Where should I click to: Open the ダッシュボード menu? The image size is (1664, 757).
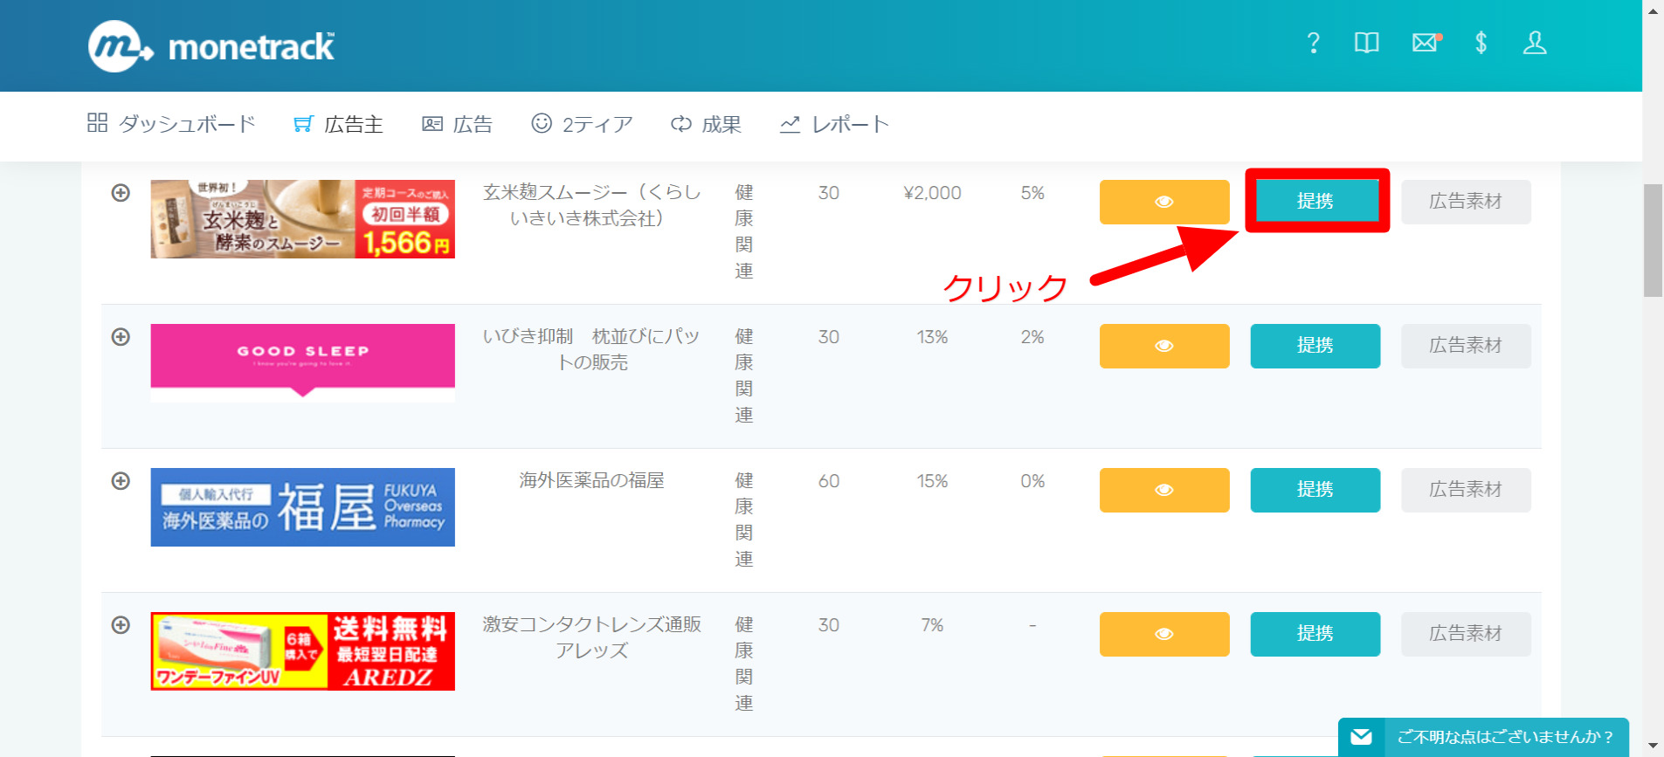click(171, 124)
